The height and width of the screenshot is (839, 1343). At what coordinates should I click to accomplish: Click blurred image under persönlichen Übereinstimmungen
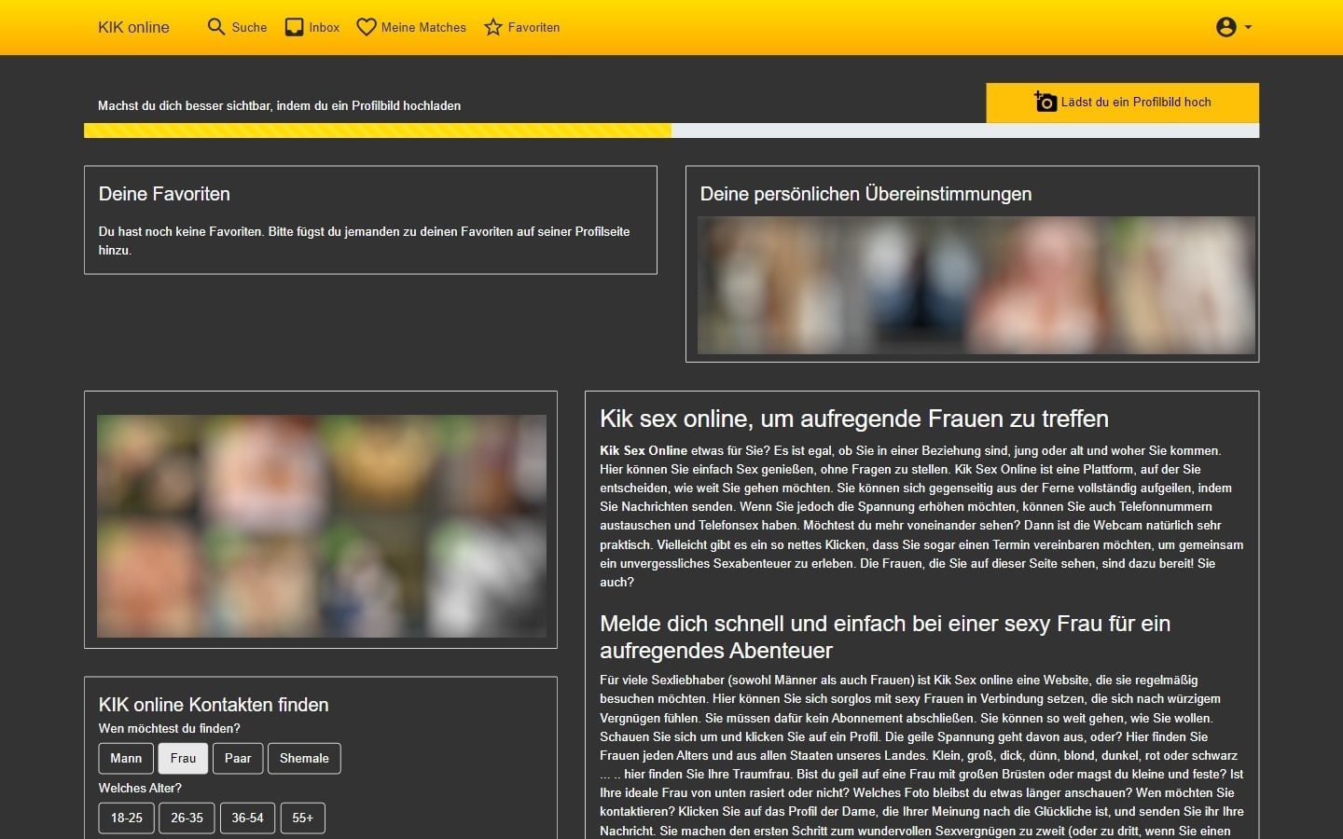click(x=976, y=285)
